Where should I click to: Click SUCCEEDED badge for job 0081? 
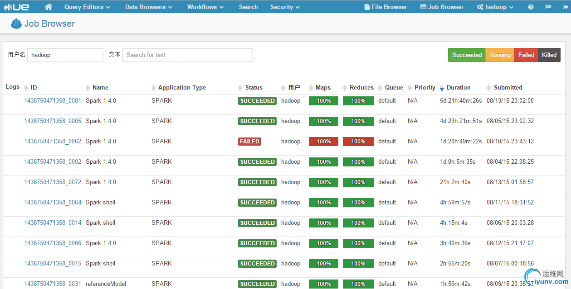(x=257, y=101)
